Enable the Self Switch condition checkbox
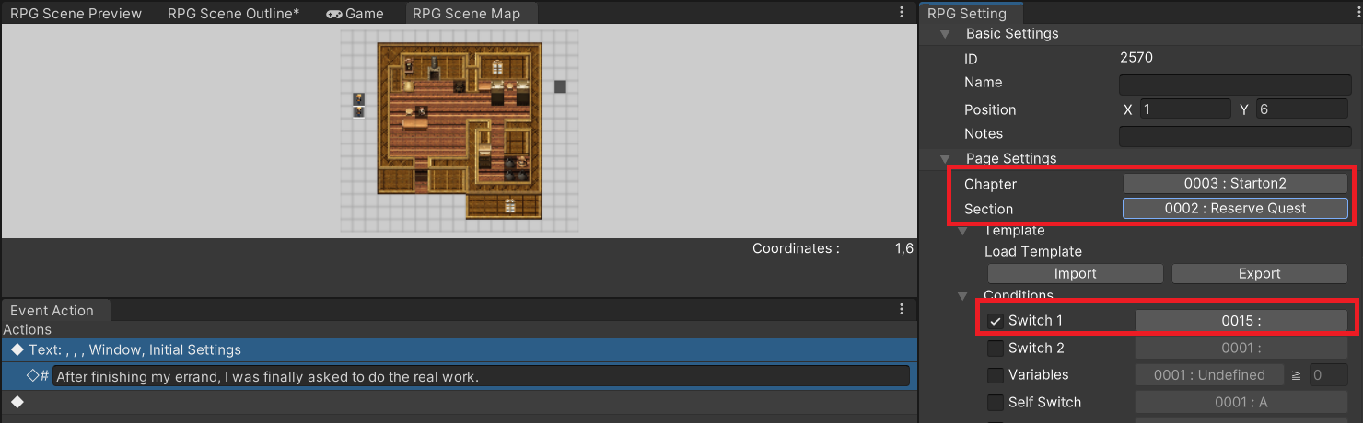The height and width of the screenshot is (423, 1363). (x=996, y=403)
